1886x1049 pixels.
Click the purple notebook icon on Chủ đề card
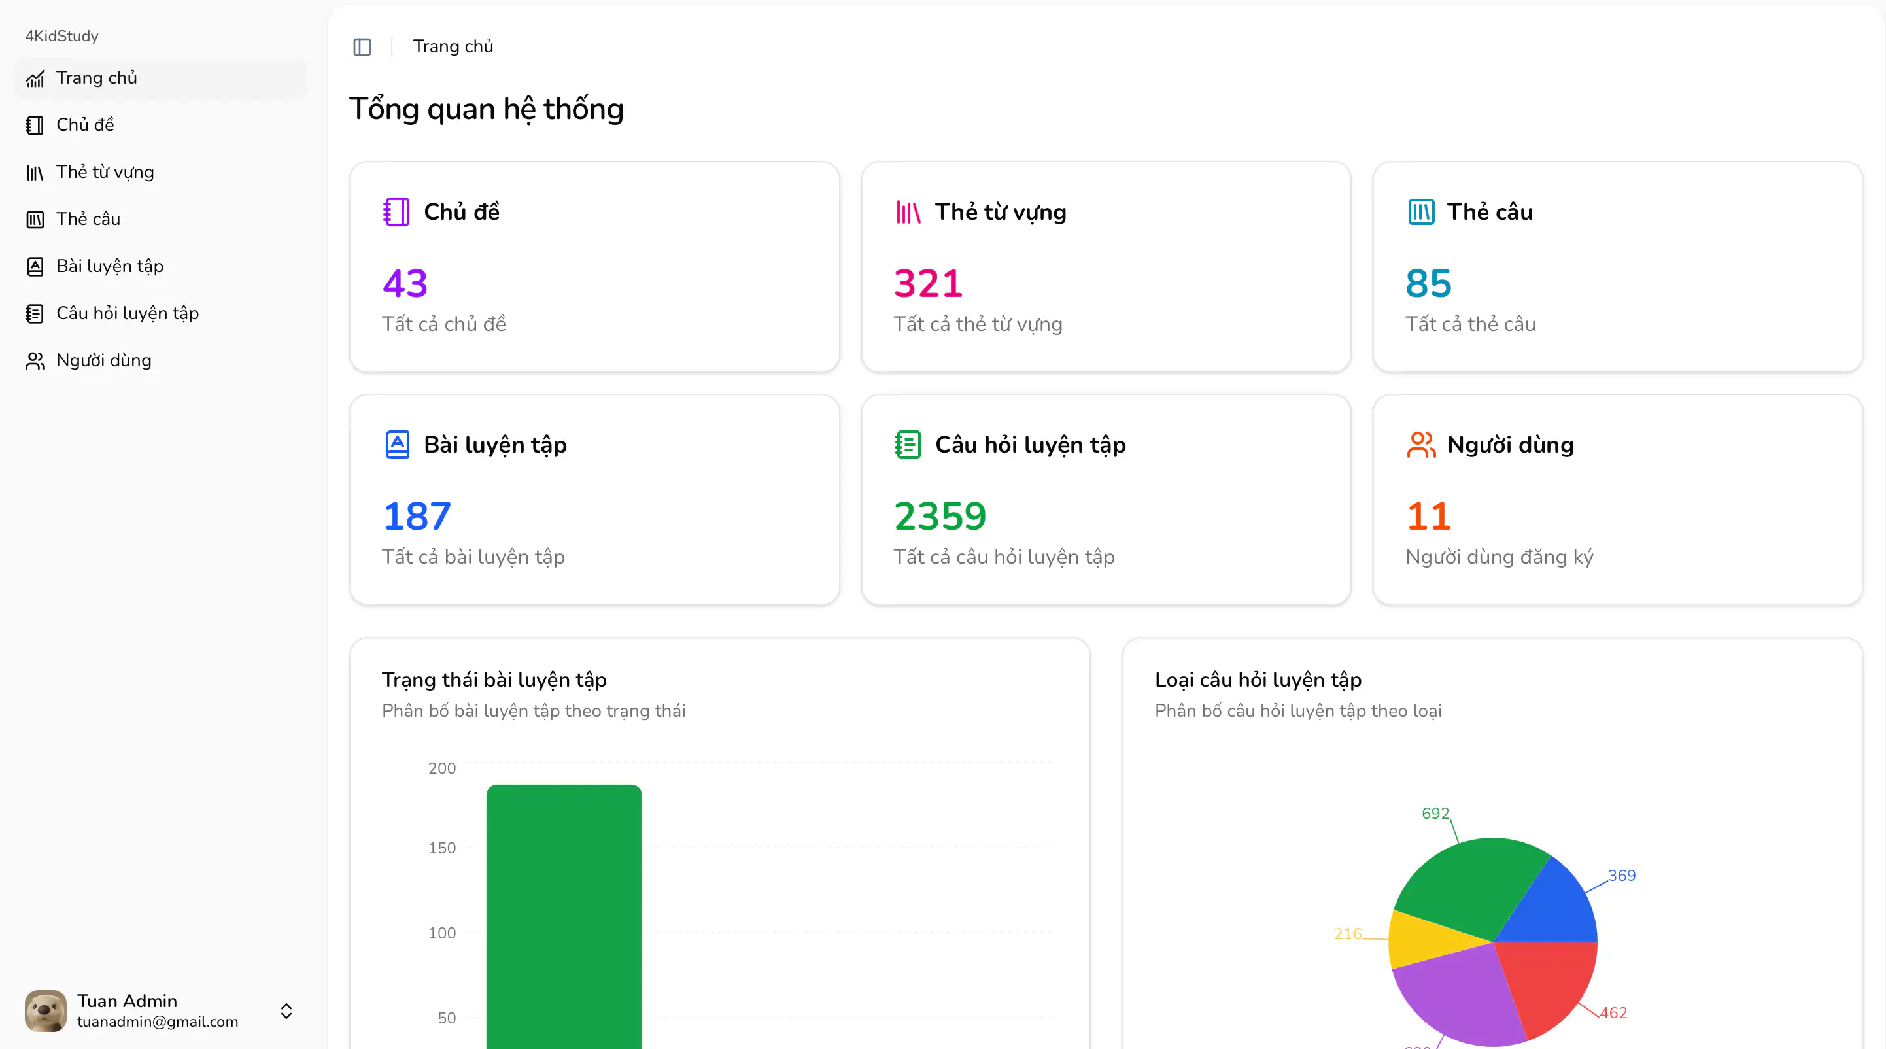(x=396, y=211)
